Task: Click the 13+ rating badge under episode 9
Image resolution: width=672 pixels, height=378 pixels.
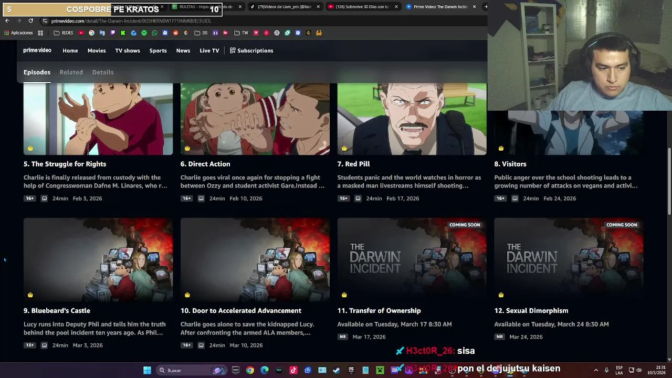Action: 29,345
